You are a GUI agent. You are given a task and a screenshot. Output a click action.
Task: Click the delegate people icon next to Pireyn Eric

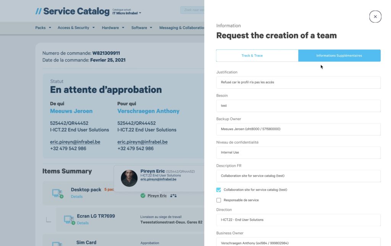tap(173, 196)
